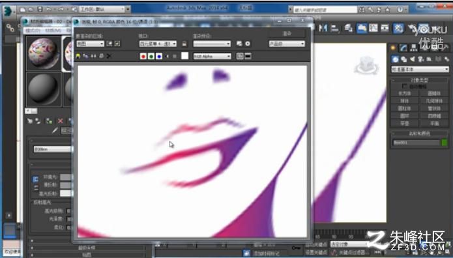Click the 茶壶 (Teapot) button

(405, 123)
